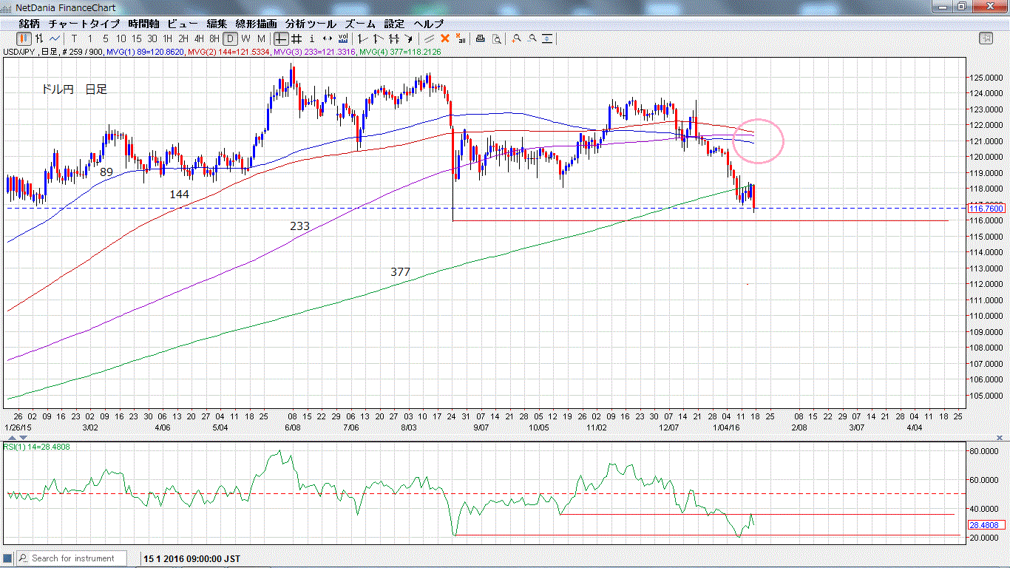Toggle the crosshair cursor tool
This screenshot has width=1010, height=568.
tap(281, 38)
